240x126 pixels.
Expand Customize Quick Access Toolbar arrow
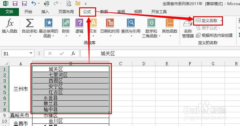(85, 4)
